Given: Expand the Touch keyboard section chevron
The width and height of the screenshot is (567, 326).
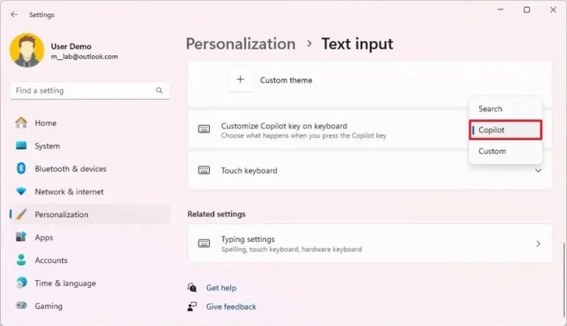Looking at the screenshot, I should click(538, 170).
